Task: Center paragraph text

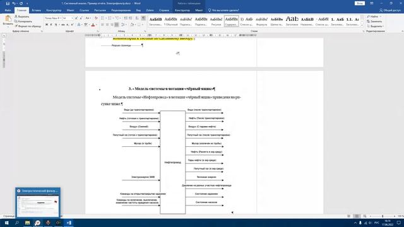Action: [x=107, y=25]
